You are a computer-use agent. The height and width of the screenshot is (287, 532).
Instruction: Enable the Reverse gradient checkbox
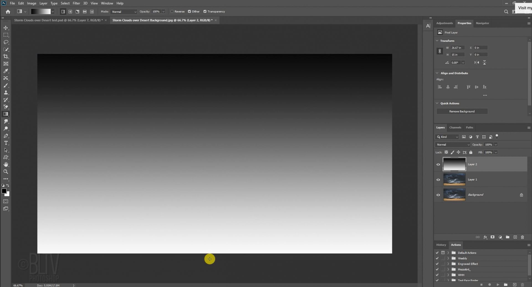pos(172,11)
